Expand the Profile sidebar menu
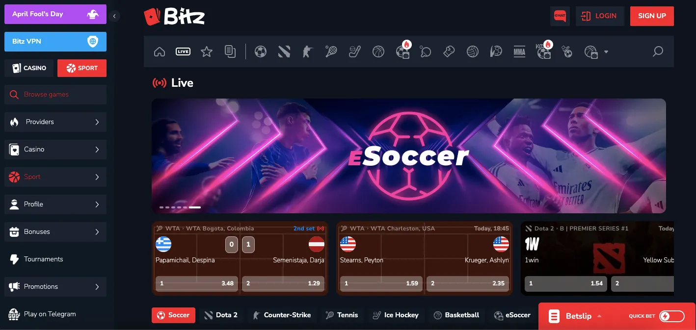696x330 pixels. pyautogui.click(x=55, y=204)
